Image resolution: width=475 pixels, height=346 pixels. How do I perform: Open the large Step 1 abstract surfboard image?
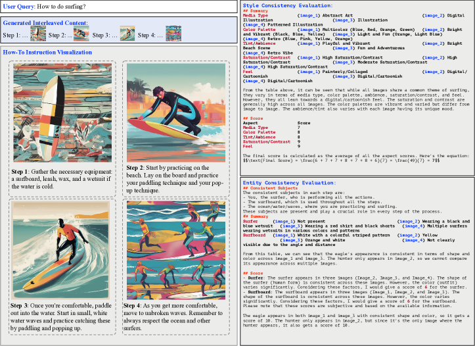point(62,112)
